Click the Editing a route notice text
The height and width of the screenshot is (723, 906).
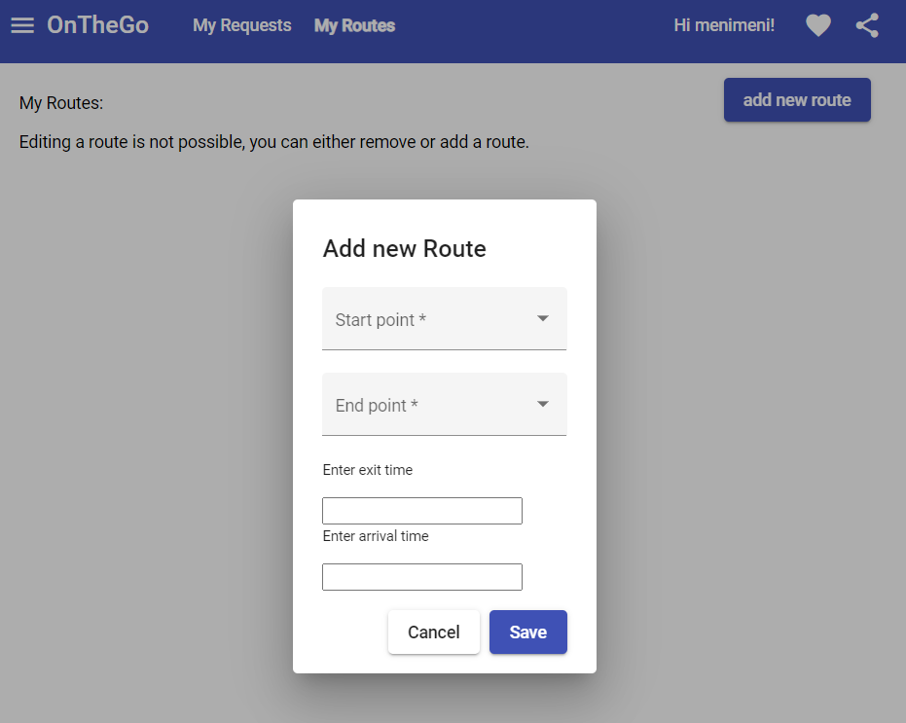273,142
